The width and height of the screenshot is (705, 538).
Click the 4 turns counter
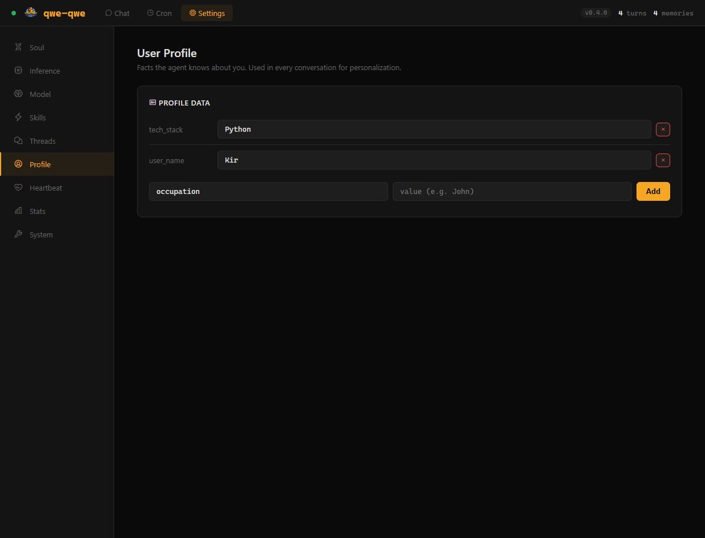coord(633,13)
